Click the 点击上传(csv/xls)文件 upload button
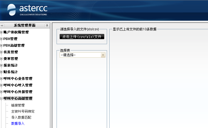Screen dimensions: 208x128 coord(82,37)
